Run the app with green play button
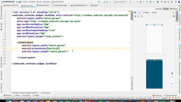This screenshot has width=181, height=102. click(131, 2)
